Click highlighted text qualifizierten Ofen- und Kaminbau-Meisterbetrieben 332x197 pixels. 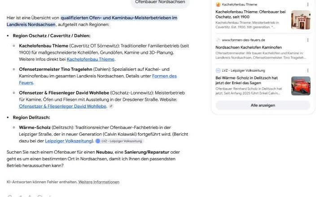pyautogui.click(x=119, y=18)
